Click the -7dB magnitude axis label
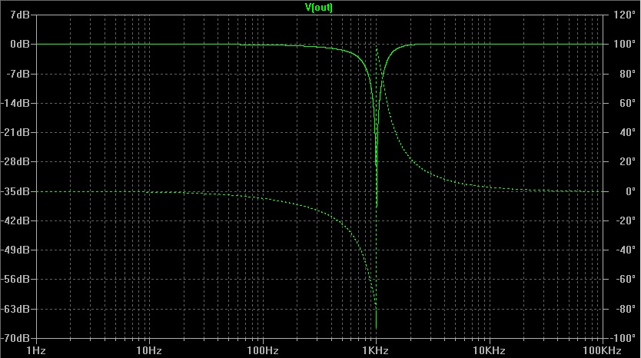 [18, 74]
